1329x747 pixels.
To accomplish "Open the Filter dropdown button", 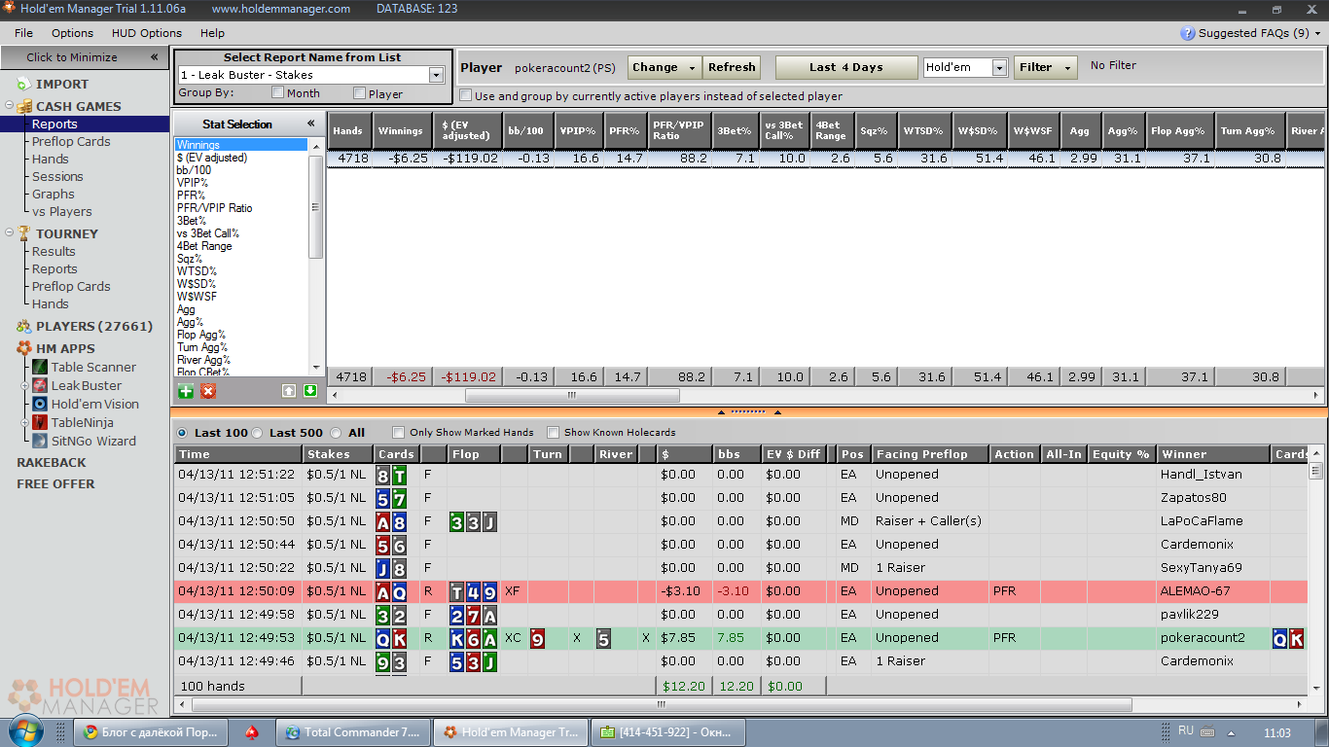I will tap(1045, 67).
